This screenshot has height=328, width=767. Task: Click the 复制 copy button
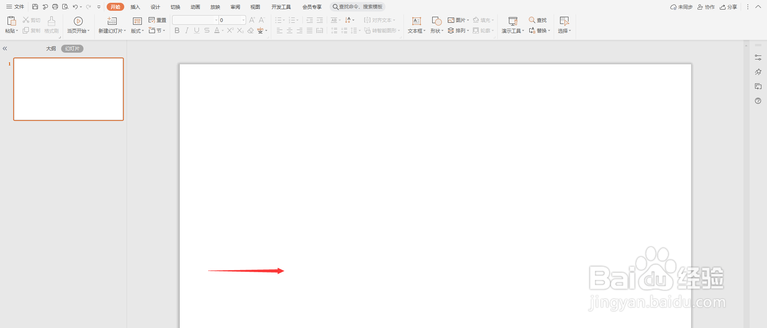32,30
